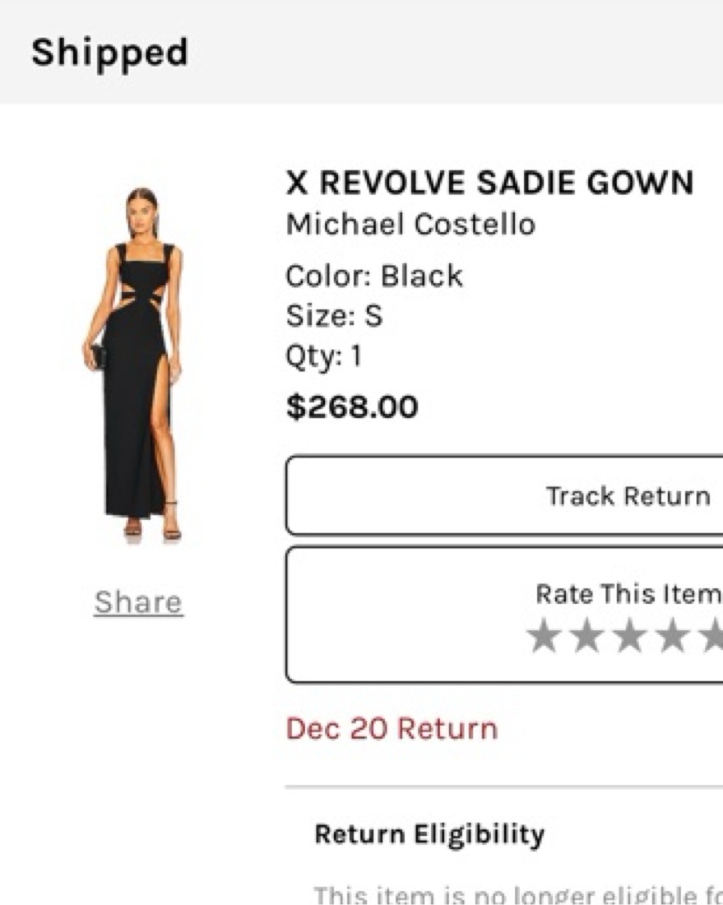Click the Track Return button
This screenshot has height=905, width=723.
pyautogui.click(x=628, y=496)
